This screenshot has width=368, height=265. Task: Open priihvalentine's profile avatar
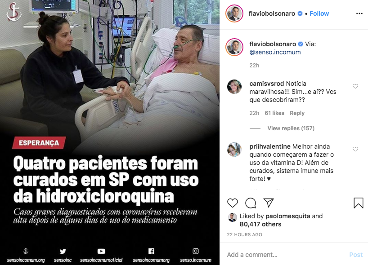[x=234, y=149]
